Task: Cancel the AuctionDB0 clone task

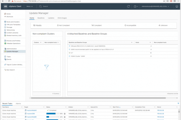Action: (x=65, y=114)
